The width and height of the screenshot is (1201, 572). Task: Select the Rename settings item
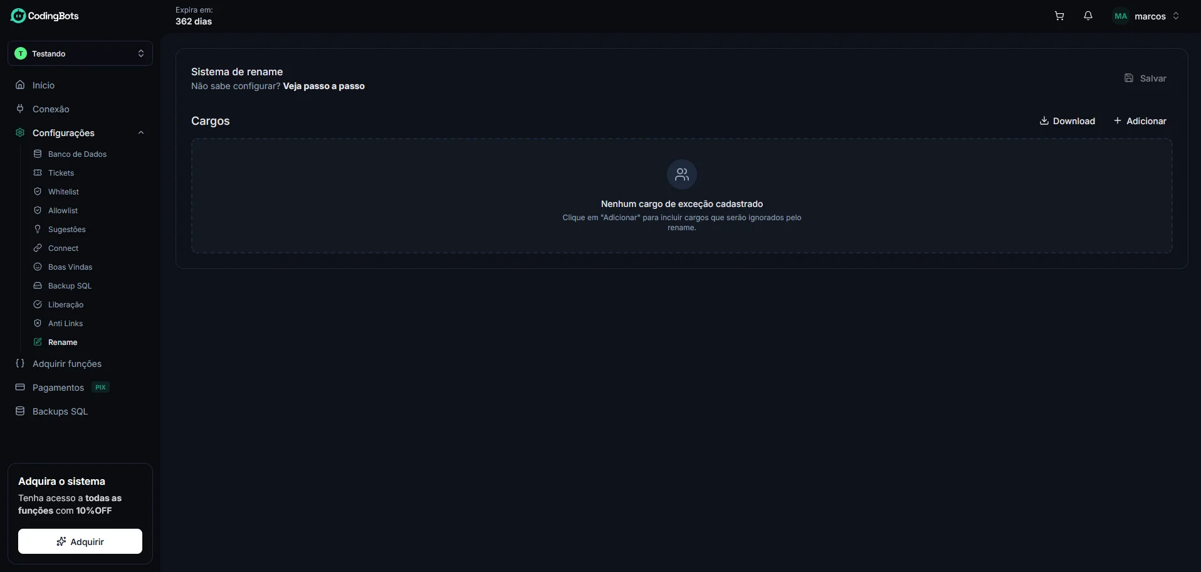tap(63, 342)
